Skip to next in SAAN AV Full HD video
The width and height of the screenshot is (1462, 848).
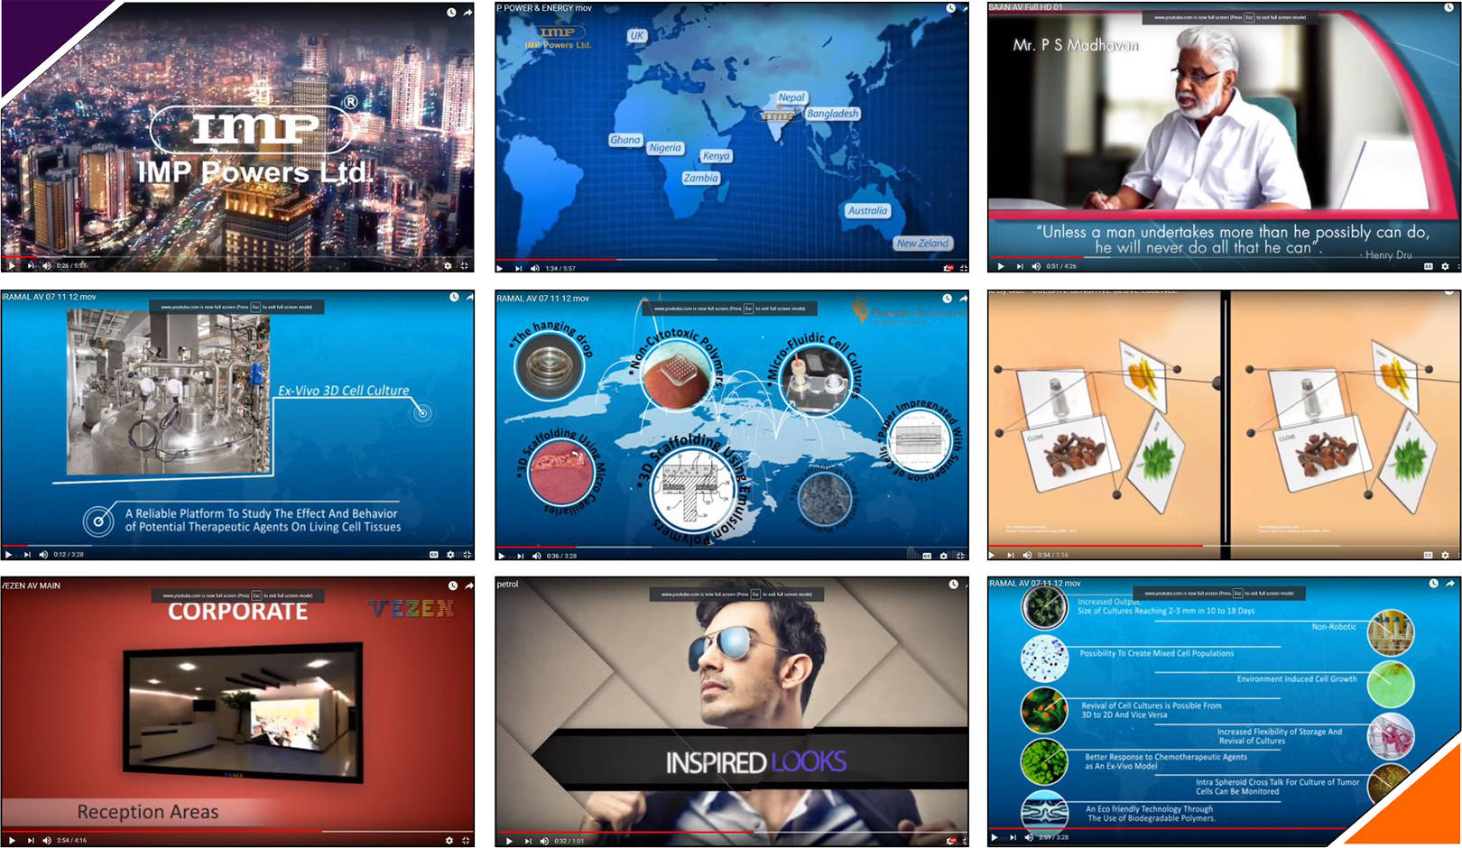1020,266
